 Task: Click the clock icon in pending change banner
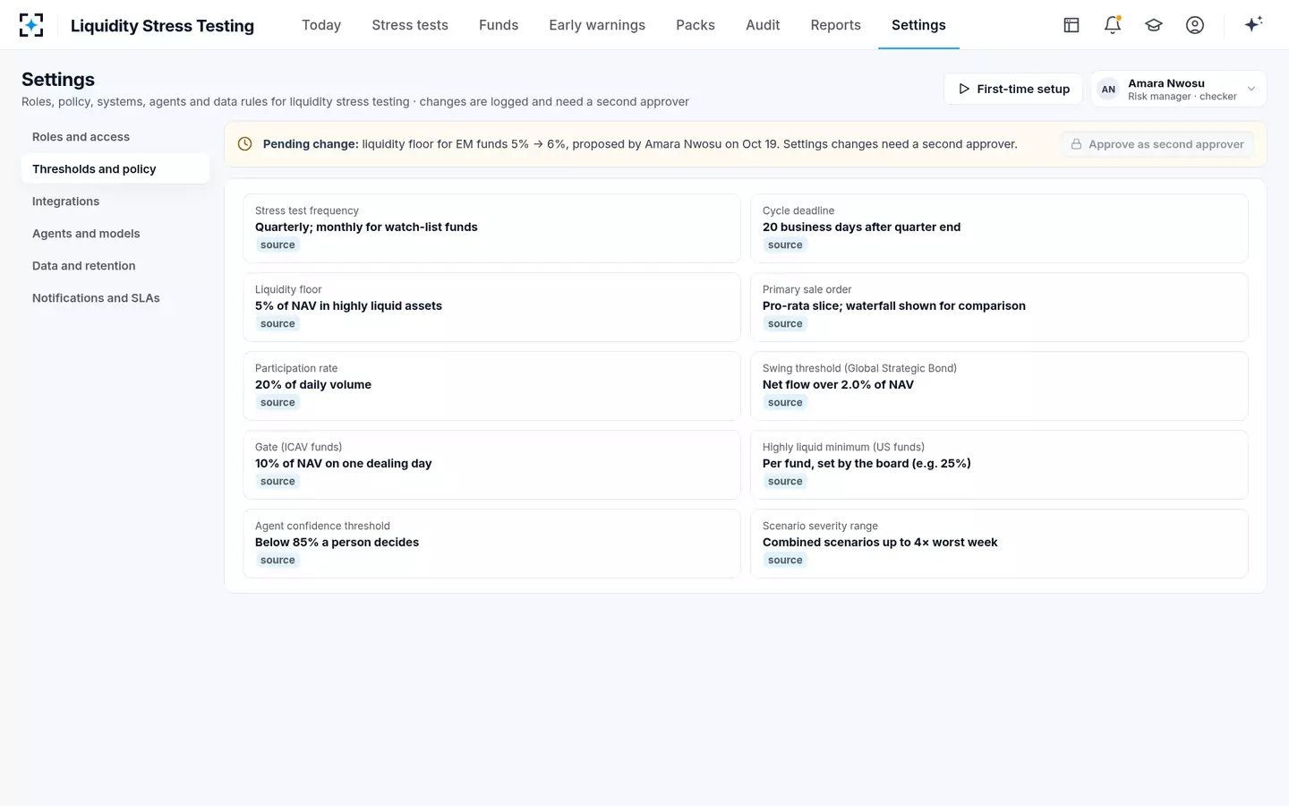tap(244, 144)
